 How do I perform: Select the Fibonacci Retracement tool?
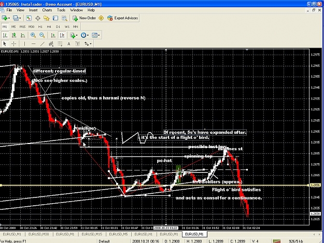(60, 44)
